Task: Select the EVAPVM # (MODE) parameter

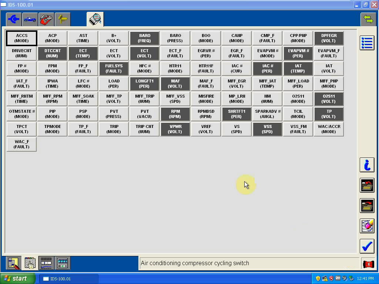Action: [x=267, y=53]
